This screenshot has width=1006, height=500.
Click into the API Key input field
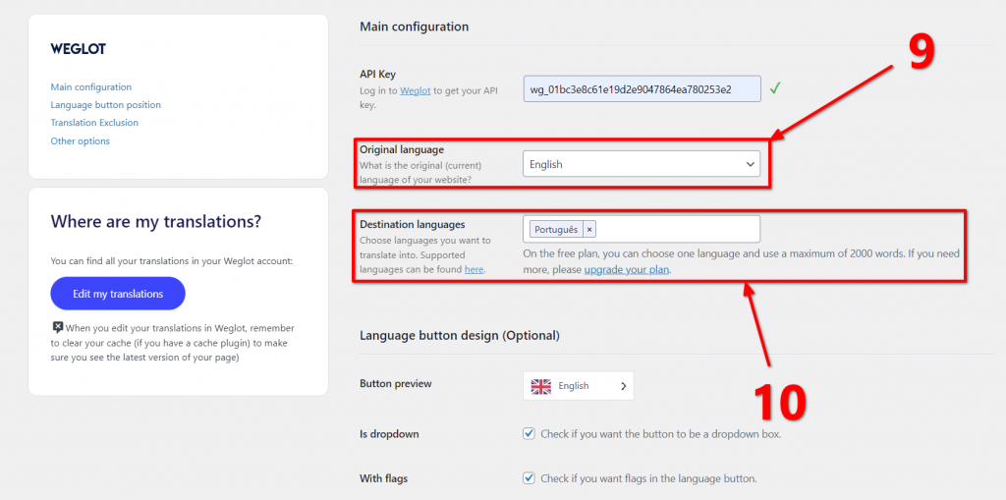click(x=643, y=88)
